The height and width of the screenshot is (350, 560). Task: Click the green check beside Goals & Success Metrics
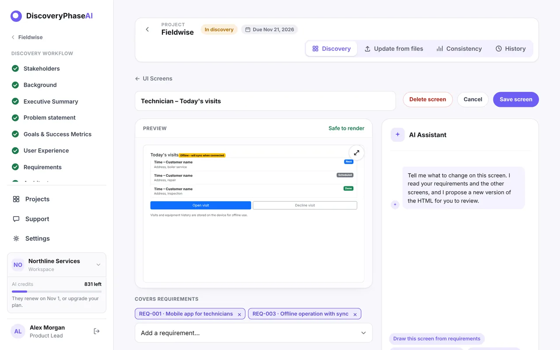(15, 134)
